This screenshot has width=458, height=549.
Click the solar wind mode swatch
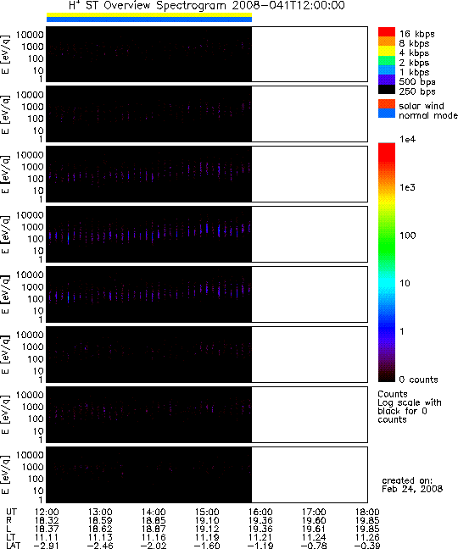pos(387,104)
